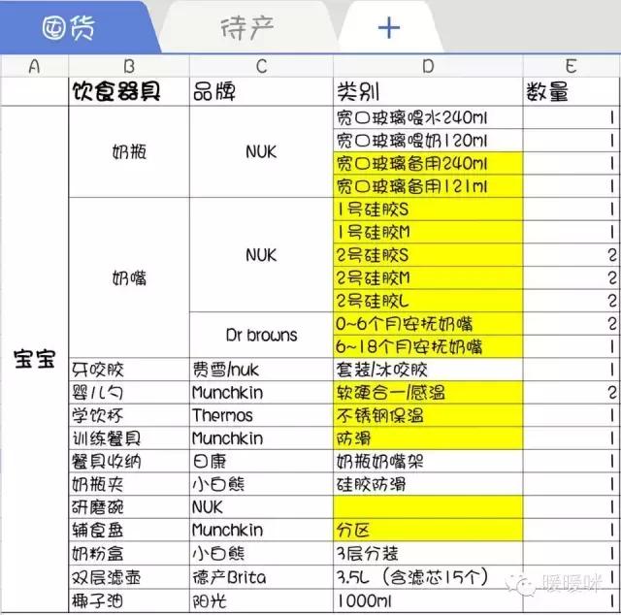Viewport: 621px width, 615px height.
Task: Click Munchkin brand in 辅食盘 row
Action: coord(261,531)
